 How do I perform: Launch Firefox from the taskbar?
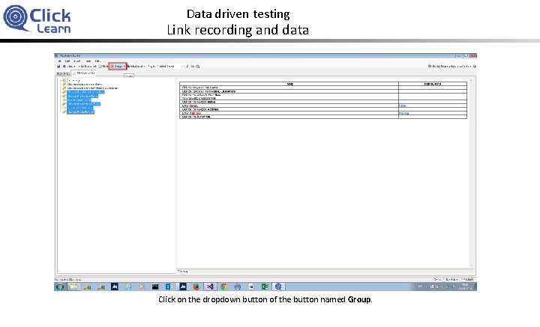point(196,287)
